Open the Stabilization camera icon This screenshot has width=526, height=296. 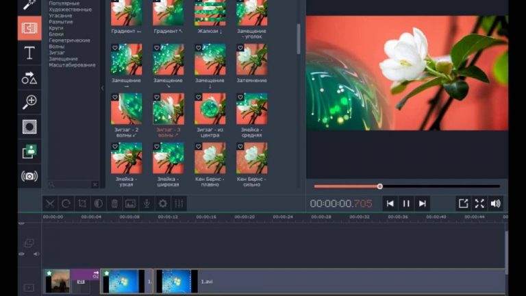[x=29, y=176]
